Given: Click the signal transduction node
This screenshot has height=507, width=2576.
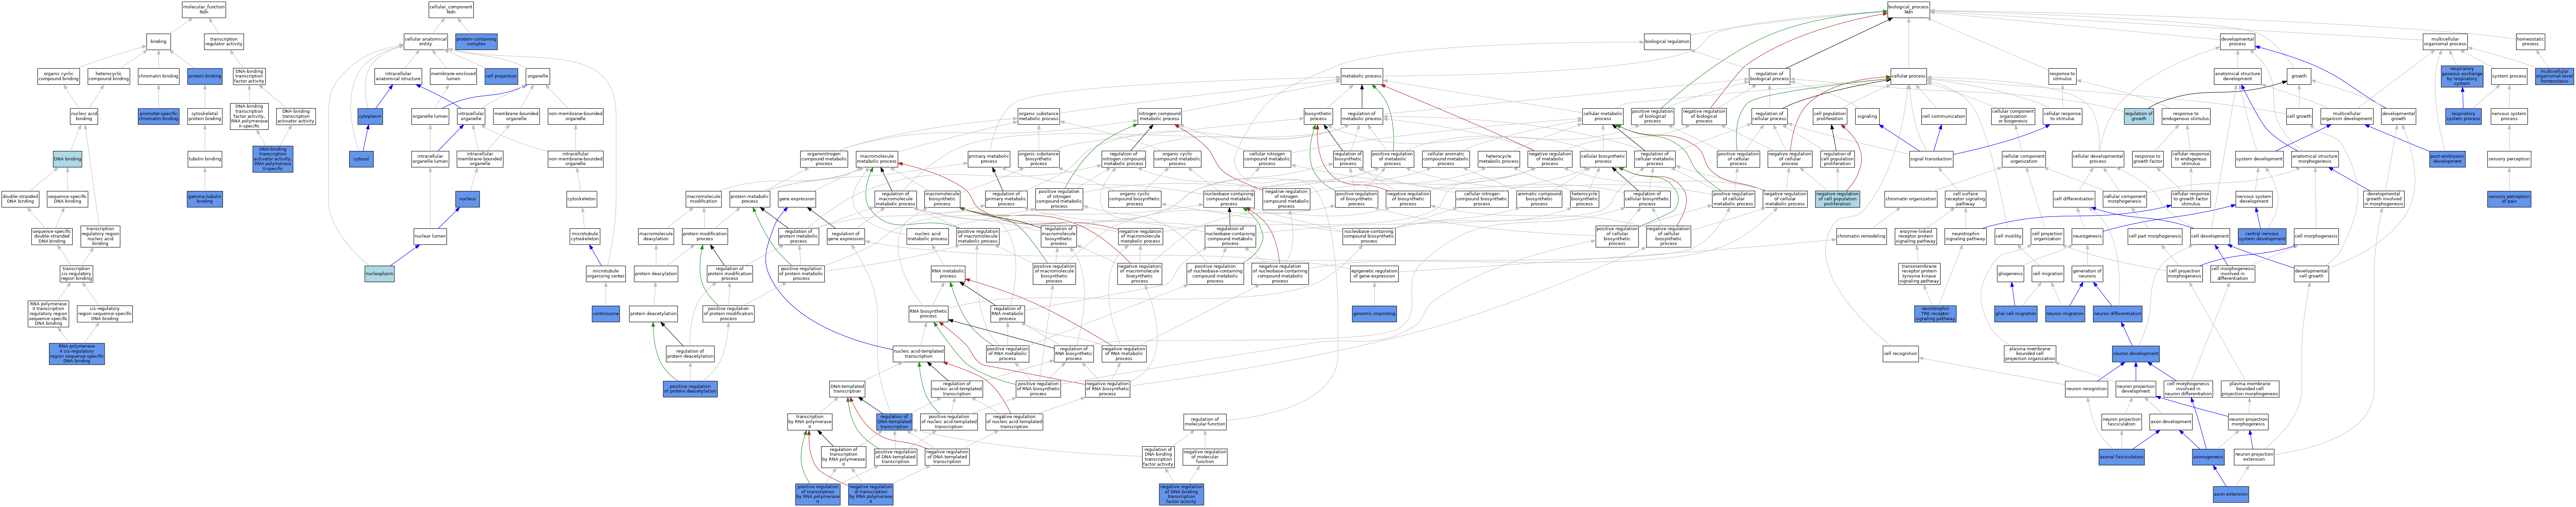Looking at the screenshot, I should point(1931,159).
